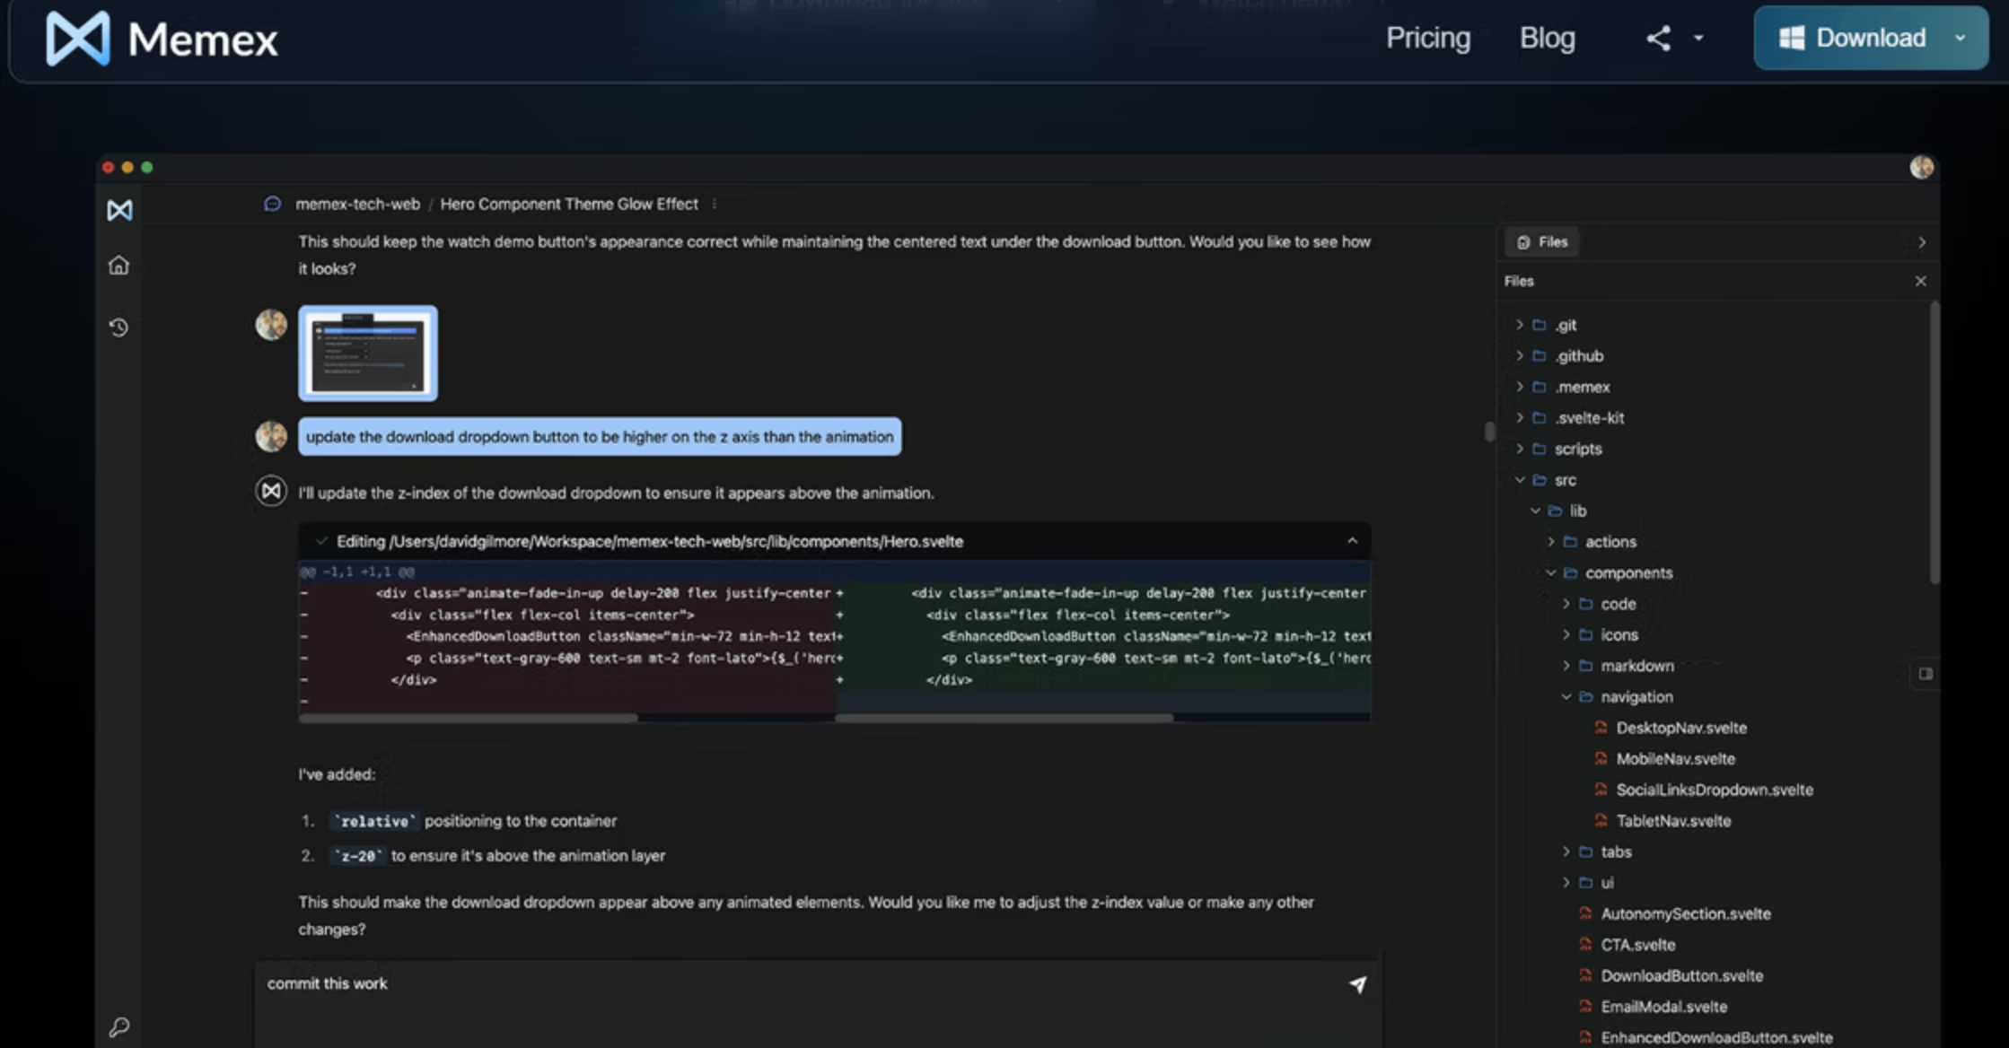Screen dimensions: 2009x1048
Task: Toggle the side panel layout icon at right edge
Action: pyautogui.click(x=1925, y=674)
